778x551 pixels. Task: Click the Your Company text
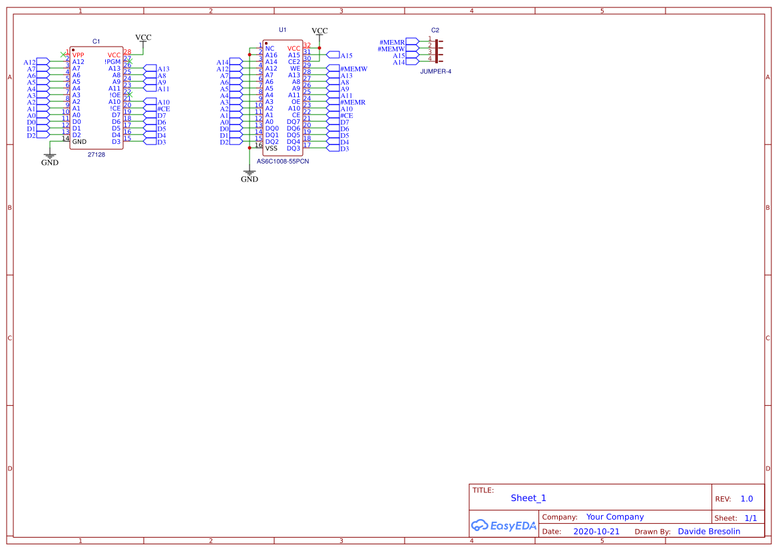click(614, 516)
